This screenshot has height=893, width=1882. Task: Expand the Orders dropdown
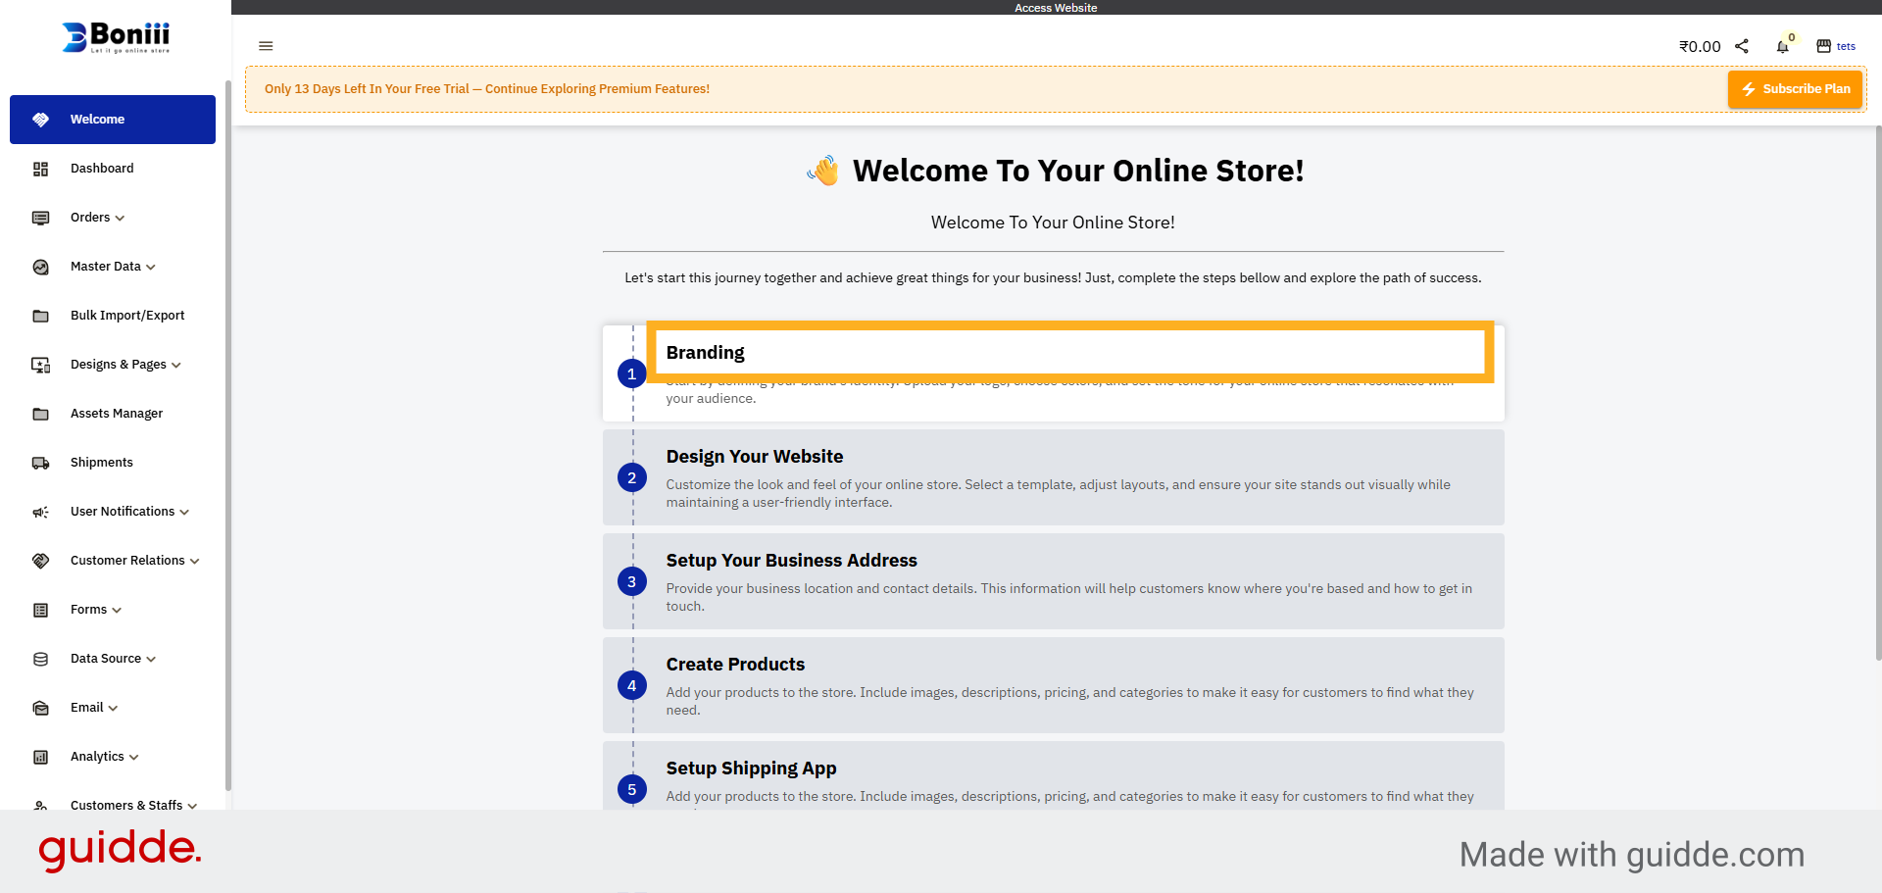pyautogui.click(x=120, y=218)
